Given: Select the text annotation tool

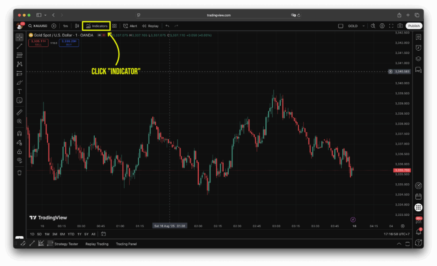Looking at the screenshot, I should tap(19, 91).
